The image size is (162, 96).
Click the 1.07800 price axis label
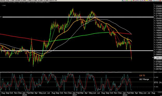158,62
